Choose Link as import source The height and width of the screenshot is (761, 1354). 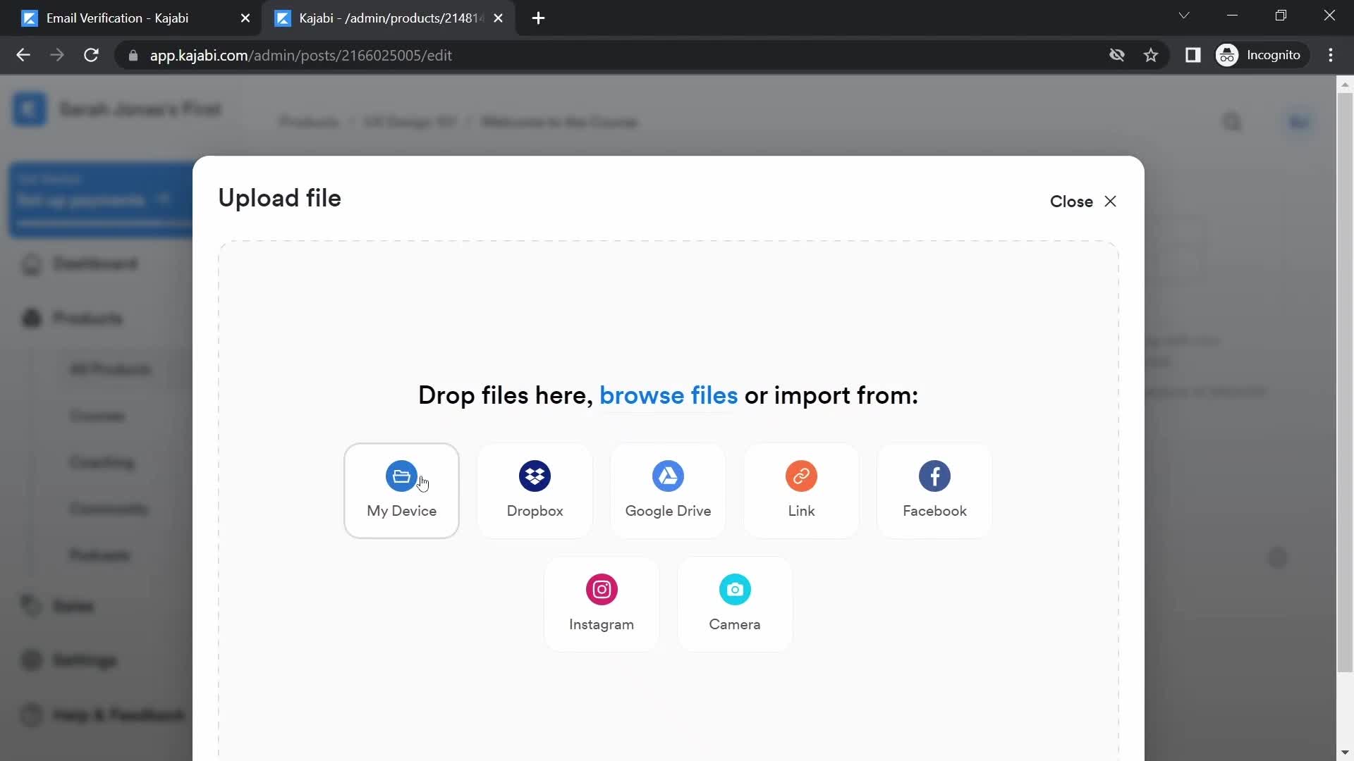click(801, 491)
